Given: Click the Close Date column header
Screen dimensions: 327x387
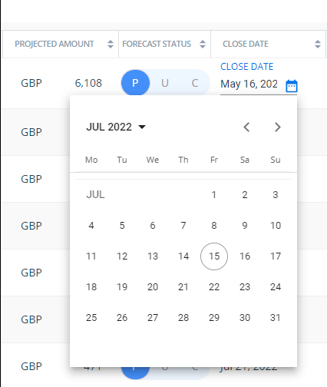Looking at the screenshot, I should 246,44.
